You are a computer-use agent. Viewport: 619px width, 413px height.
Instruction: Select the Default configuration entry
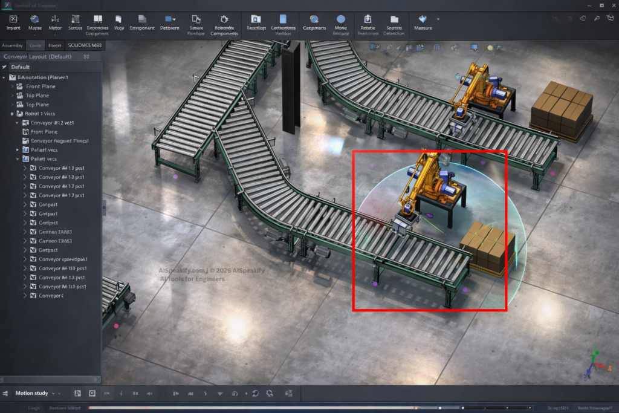20,67
